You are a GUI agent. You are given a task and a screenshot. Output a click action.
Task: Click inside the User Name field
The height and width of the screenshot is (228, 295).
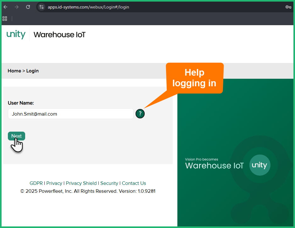70,114
